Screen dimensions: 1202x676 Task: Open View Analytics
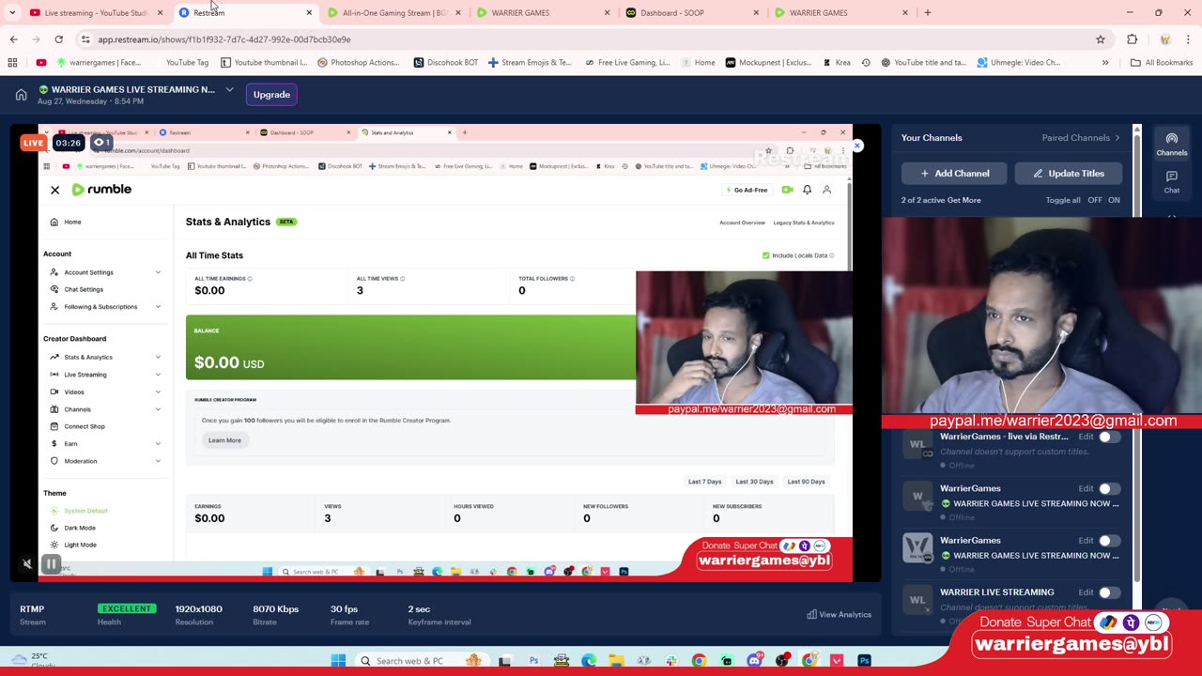[839, 614]
